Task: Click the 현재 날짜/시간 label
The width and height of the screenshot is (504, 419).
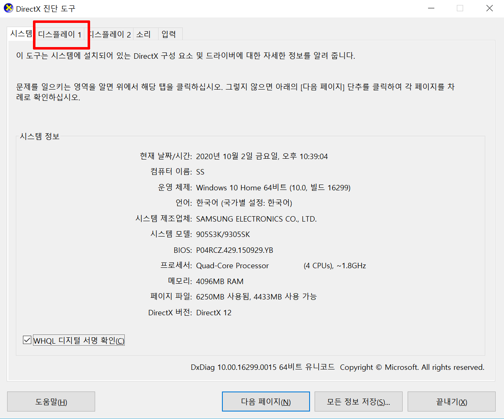Action: click(166, 157)
